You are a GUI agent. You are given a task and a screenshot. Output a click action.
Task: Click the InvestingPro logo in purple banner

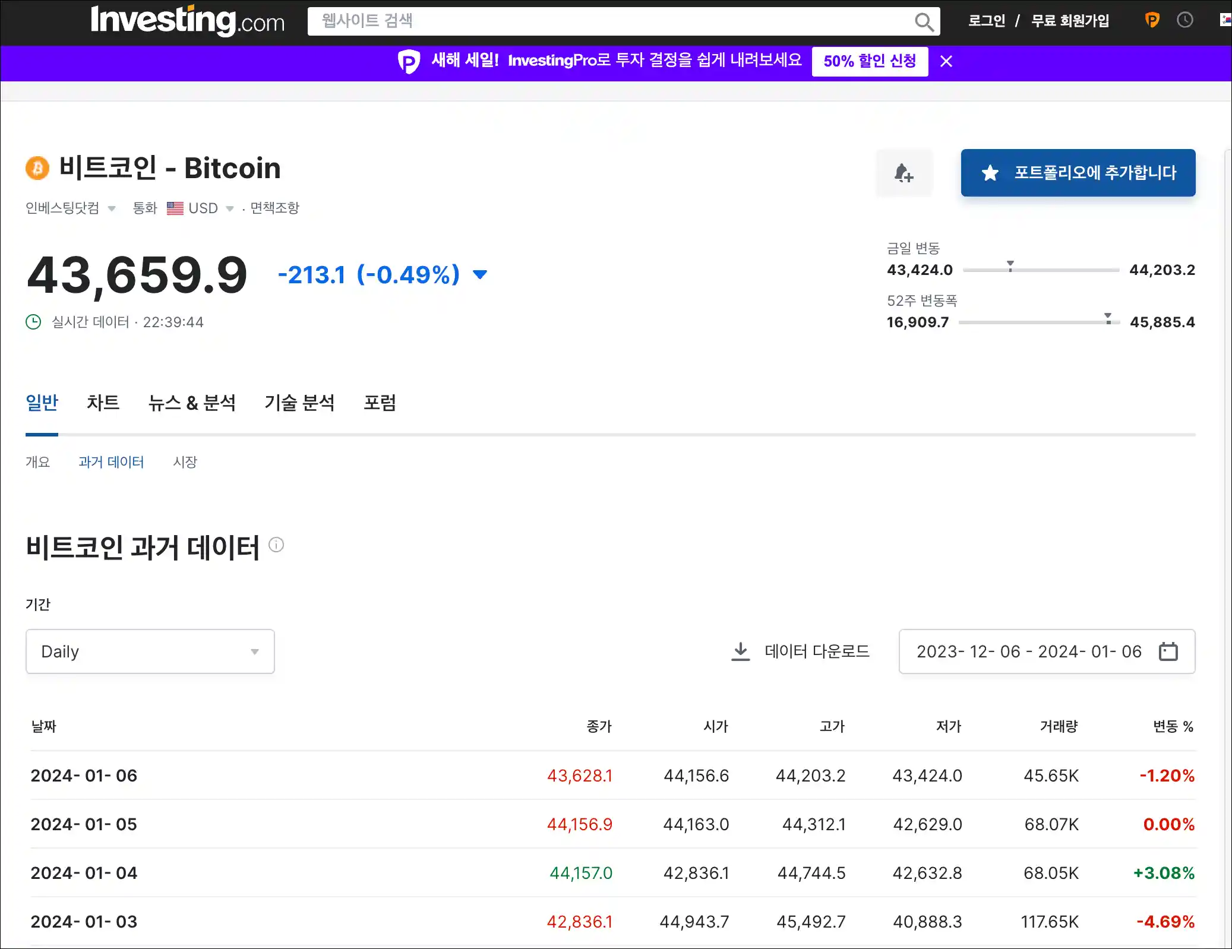coord(409,61)
